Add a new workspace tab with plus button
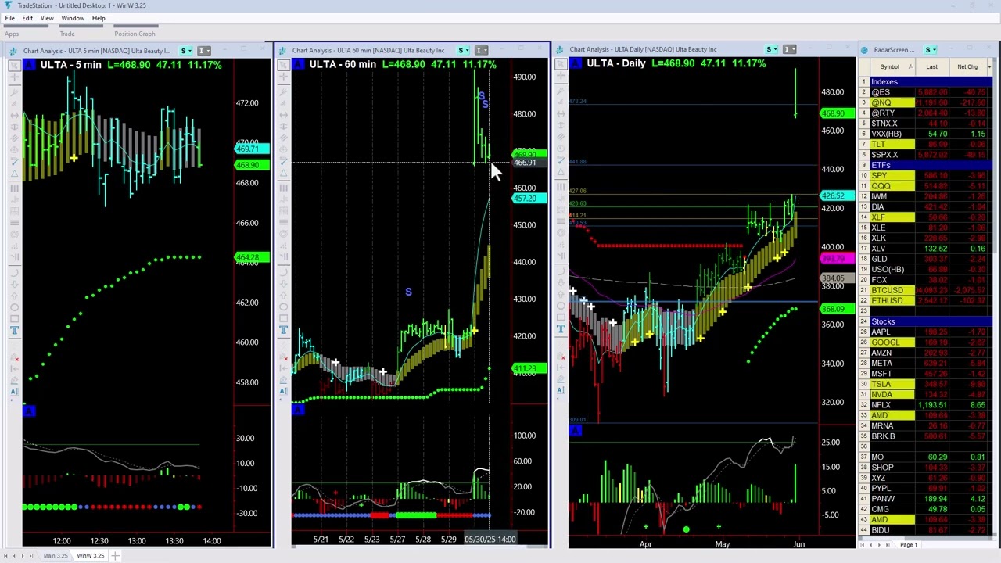This screenshot has width=1001, height=563. (x=115, y=556)
